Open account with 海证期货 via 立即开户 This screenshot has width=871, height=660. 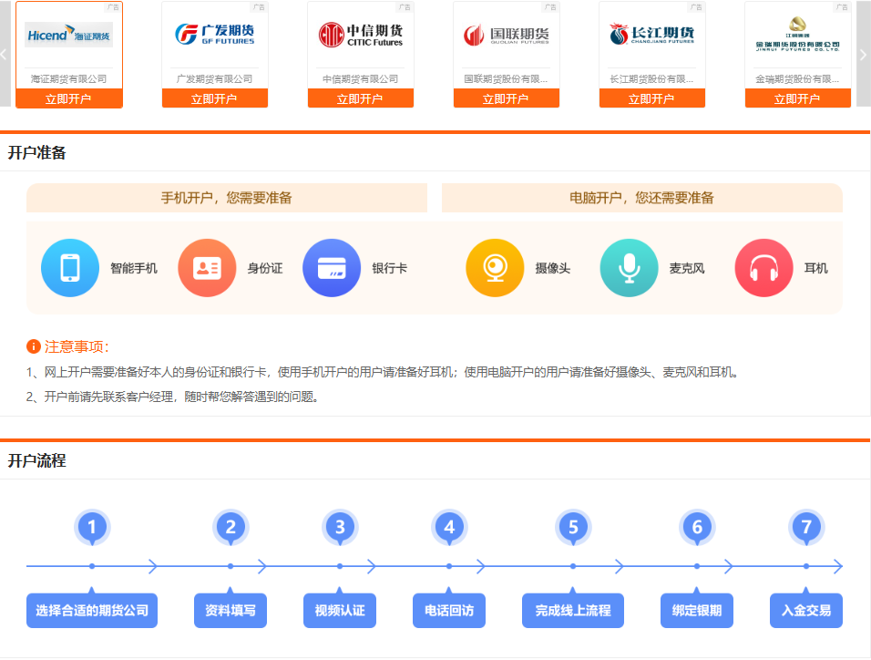(x=69, y=98)
